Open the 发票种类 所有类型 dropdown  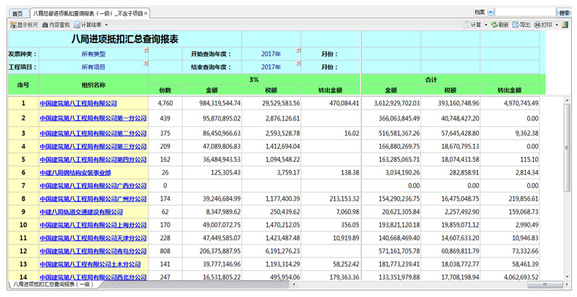(x=146, y=50)
